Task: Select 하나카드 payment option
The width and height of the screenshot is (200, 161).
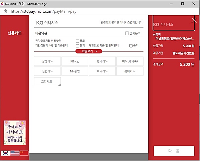Action: pyautogui.click(x=102, y=71)
